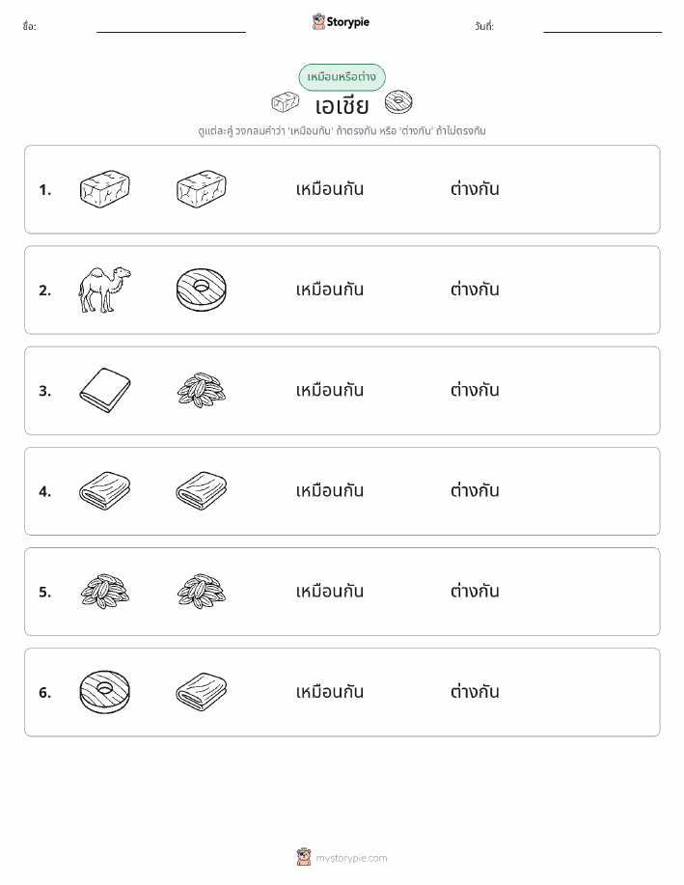Choose เหมือนกัน for row 4
Image resolution: width=684 pixels, height=885 pixels.
330,490
